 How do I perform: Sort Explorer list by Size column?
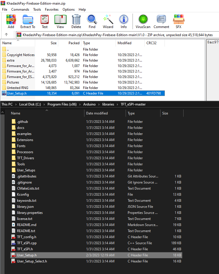172,113
